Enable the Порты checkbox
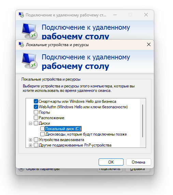This screenshot has height=195, width=173. [x=36, y=112]
